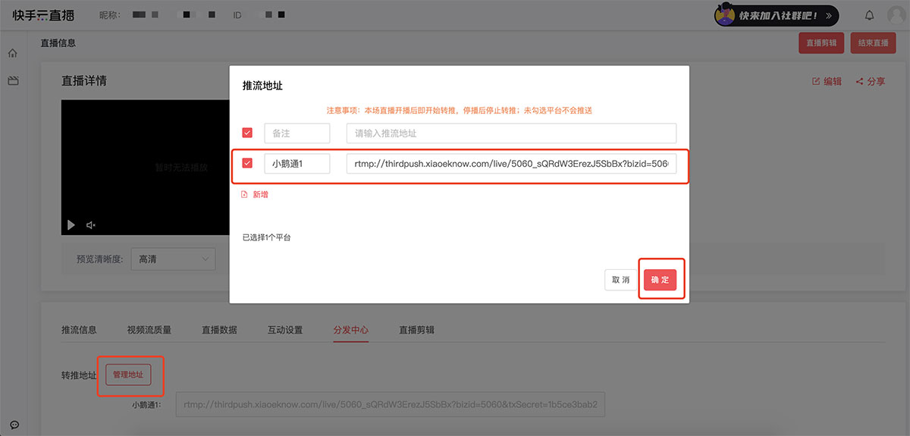Screen dimensions: 910x436
Task: Click the 管理地址 button
Action: coord(128,375)
